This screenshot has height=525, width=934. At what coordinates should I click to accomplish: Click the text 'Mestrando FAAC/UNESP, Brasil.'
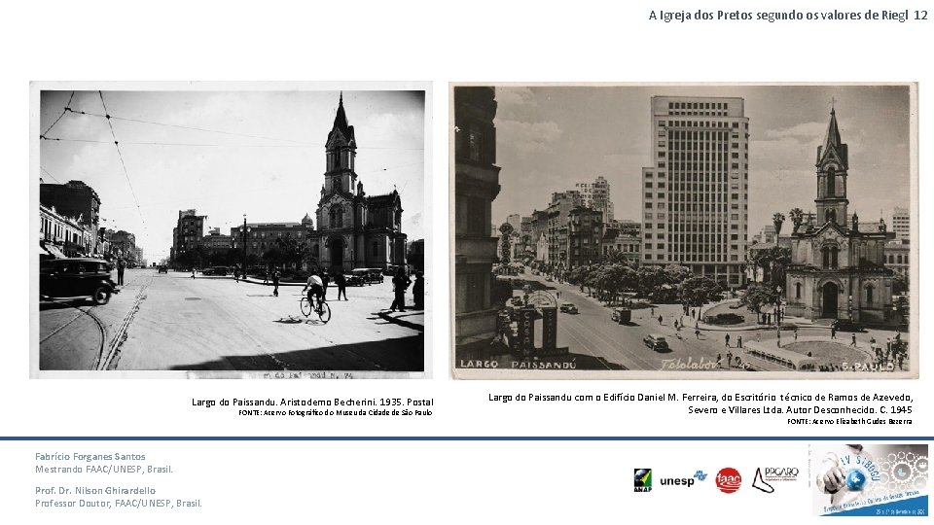coord(104,469)
